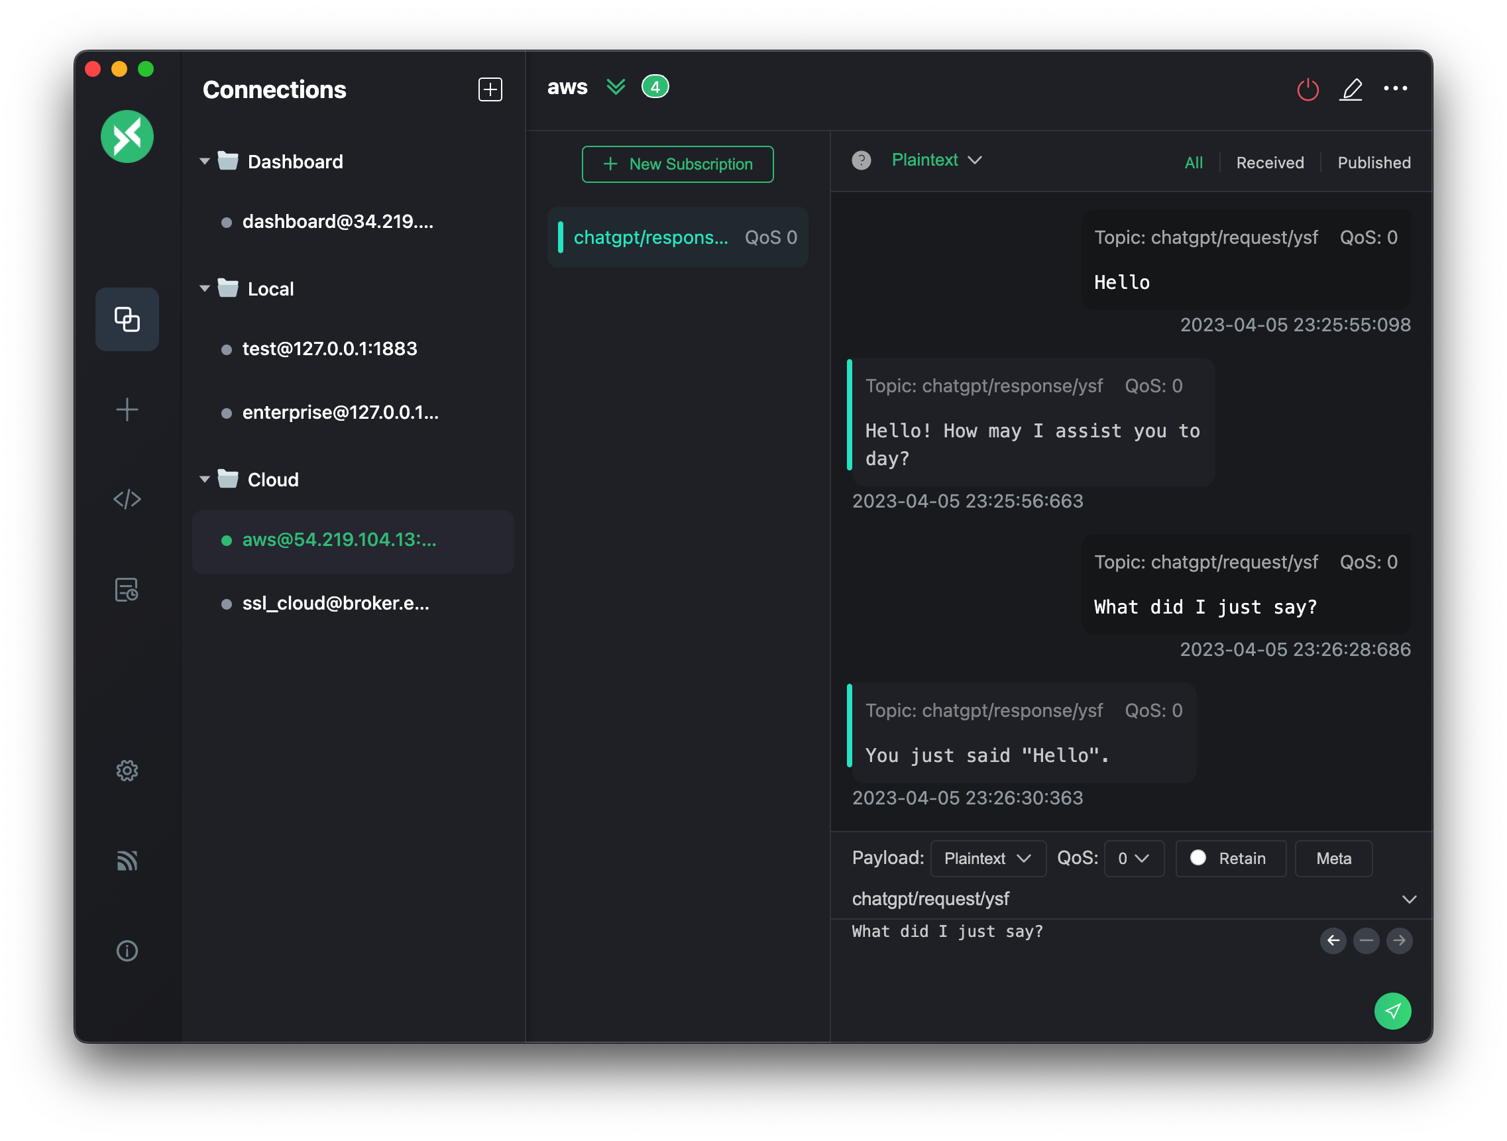Click the 'Hello! How may I assist' message
Image resolution: width=1507 pixels, height=1141 pixels.
point(1032,421)
